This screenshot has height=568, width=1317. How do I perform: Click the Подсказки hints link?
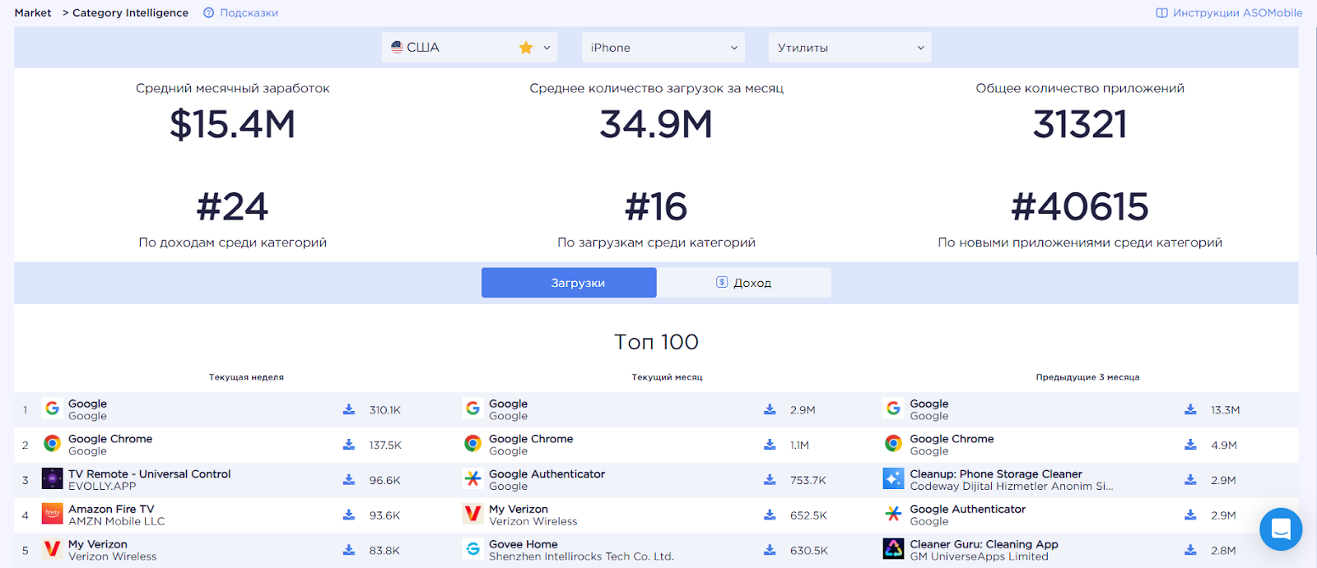click(x=249, y=13)
